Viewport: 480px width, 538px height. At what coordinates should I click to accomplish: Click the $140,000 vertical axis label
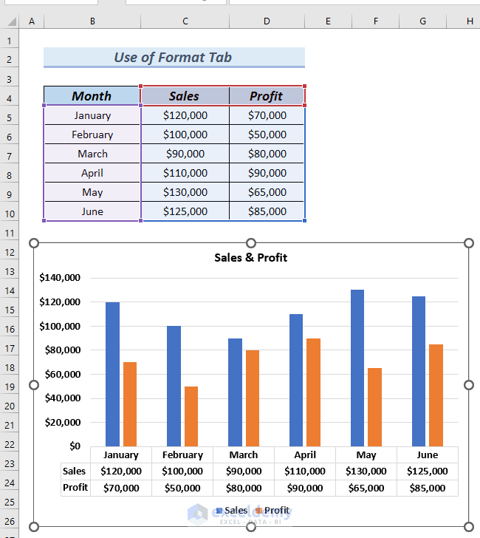60,278
